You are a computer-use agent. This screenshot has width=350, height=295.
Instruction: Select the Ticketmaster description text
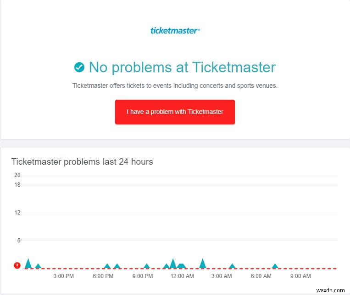[175, 86]
